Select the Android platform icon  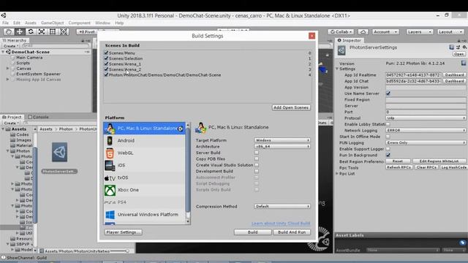coord(110,140)
